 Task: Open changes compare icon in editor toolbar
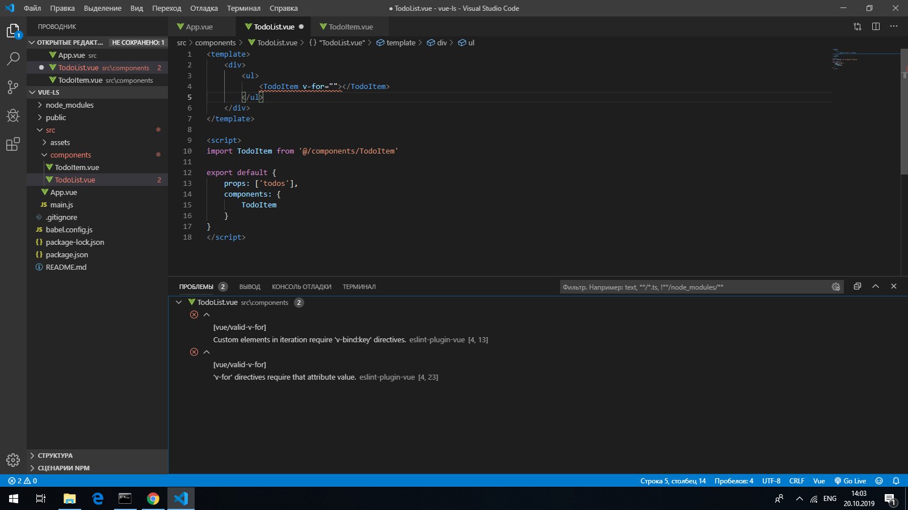click(x=857, y=27)
